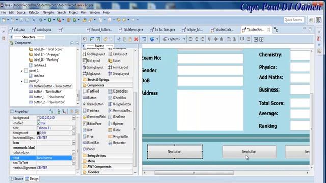Click the Cut scissors icon in designer toolbar
This screenshot has height=183, width=326.
(x=119, y=39)
